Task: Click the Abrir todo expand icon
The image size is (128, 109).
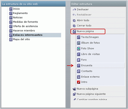Action: pos(74,20)
